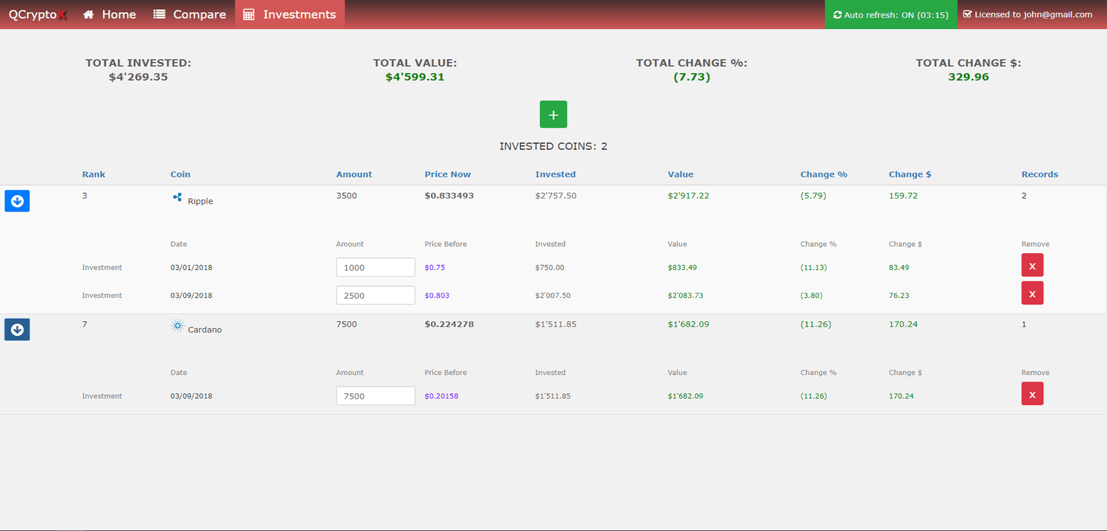Switch to the Compare page

pos(190,14)
